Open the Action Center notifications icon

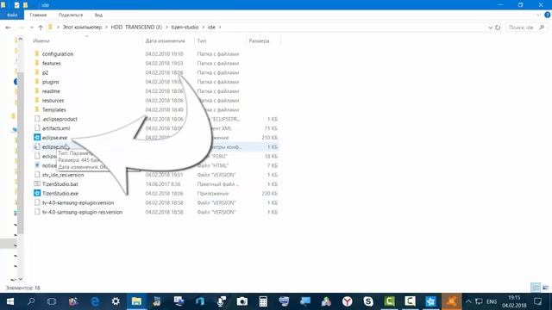537,301
